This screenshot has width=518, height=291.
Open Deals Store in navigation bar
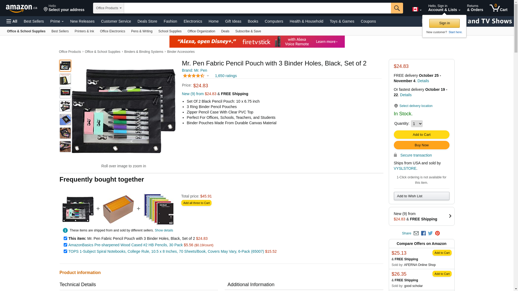pyautogui.click(x=147, y=21)
